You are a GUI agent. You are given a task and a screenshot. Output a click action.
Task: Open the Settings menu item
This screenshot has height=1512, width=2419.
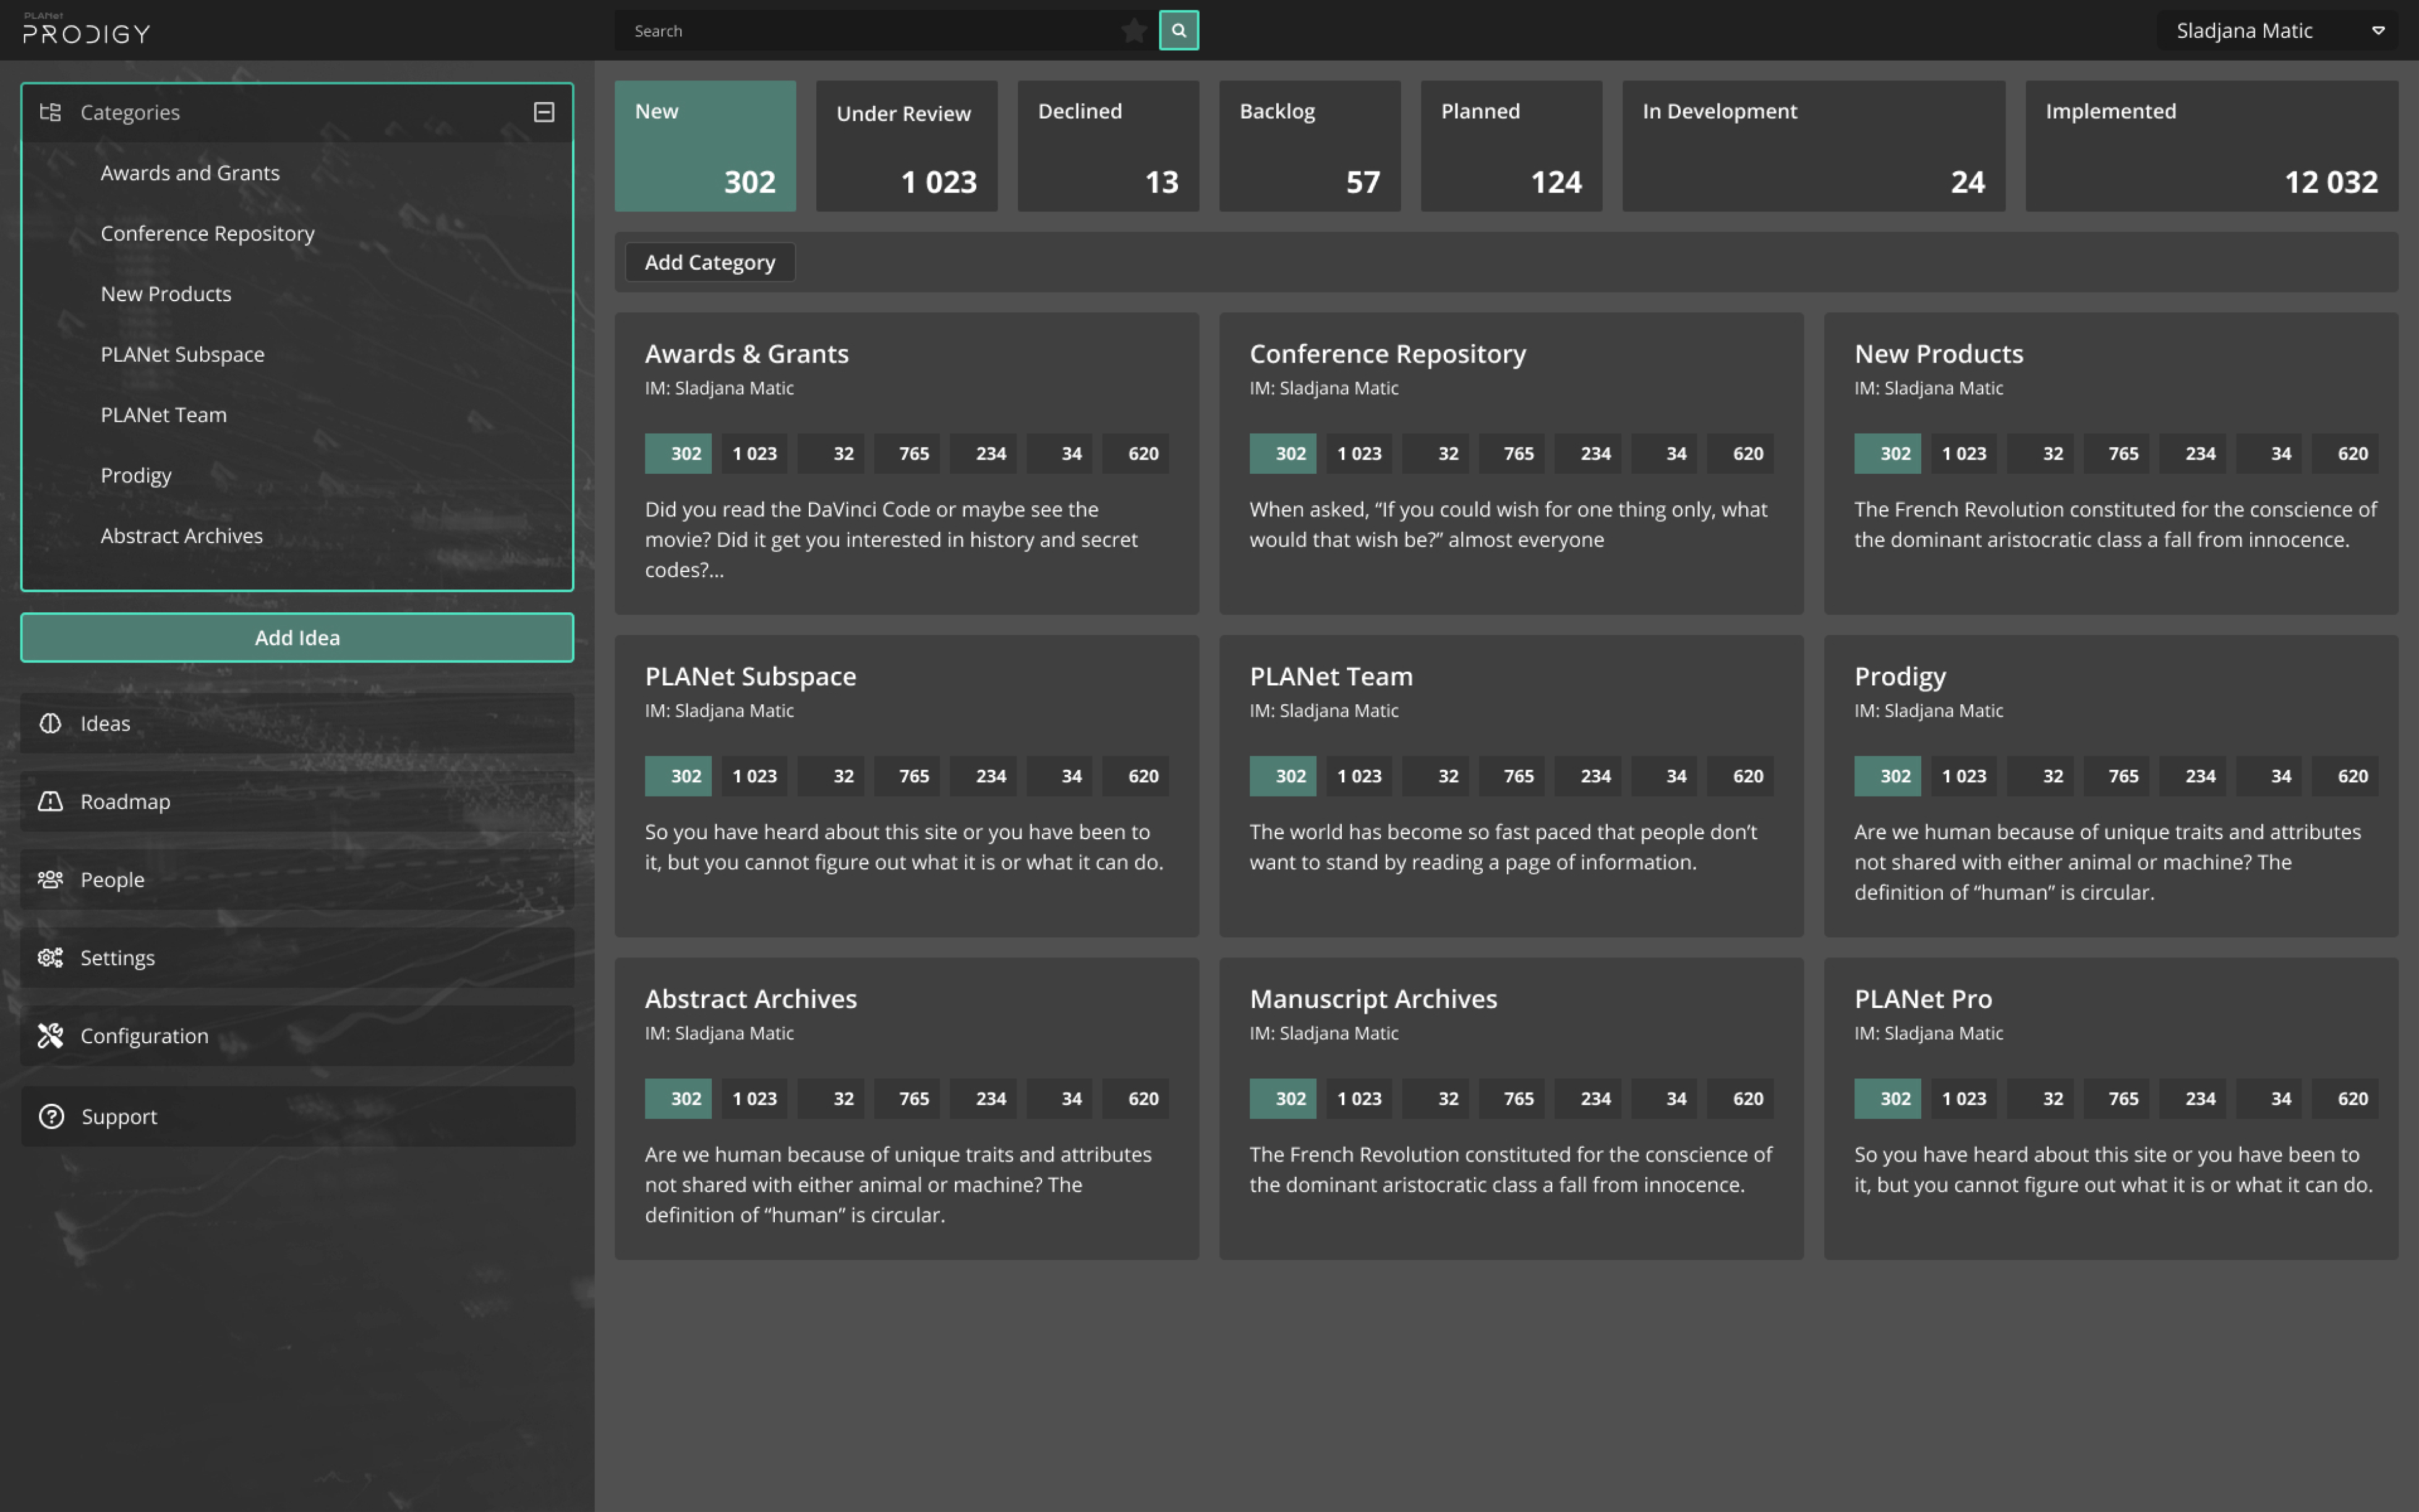click(297, 957)
